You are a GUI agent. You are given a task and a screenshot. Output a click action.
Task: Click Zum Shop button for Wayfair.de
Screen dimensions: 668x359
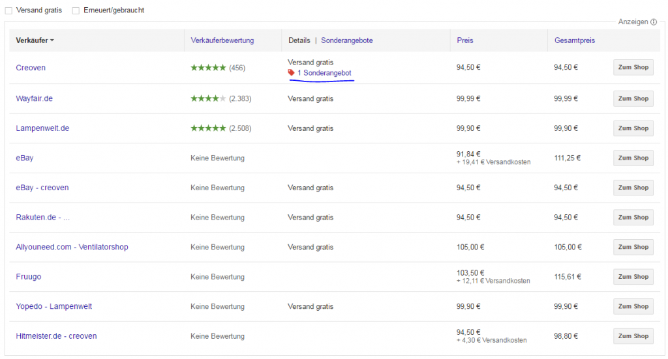[633, 98]
